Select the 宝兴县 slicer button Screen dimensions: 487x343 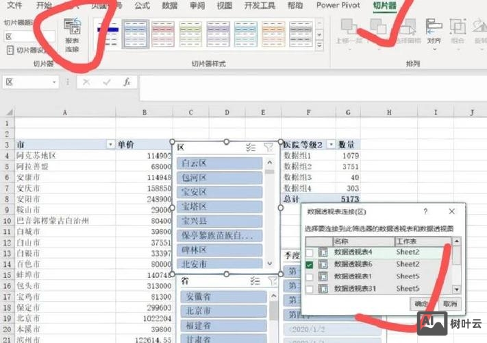tap(220, 221)
